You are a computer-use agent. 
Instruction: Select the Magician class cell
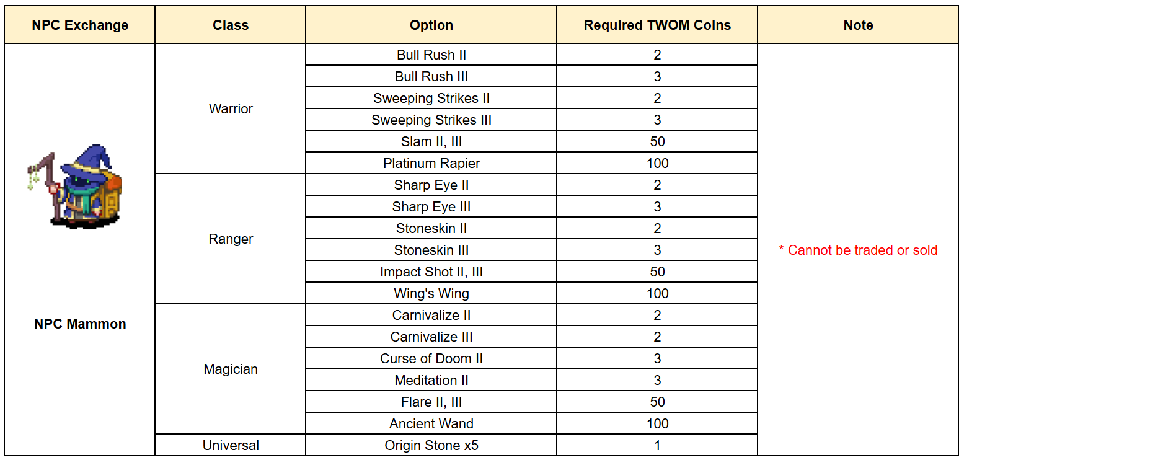231,369
